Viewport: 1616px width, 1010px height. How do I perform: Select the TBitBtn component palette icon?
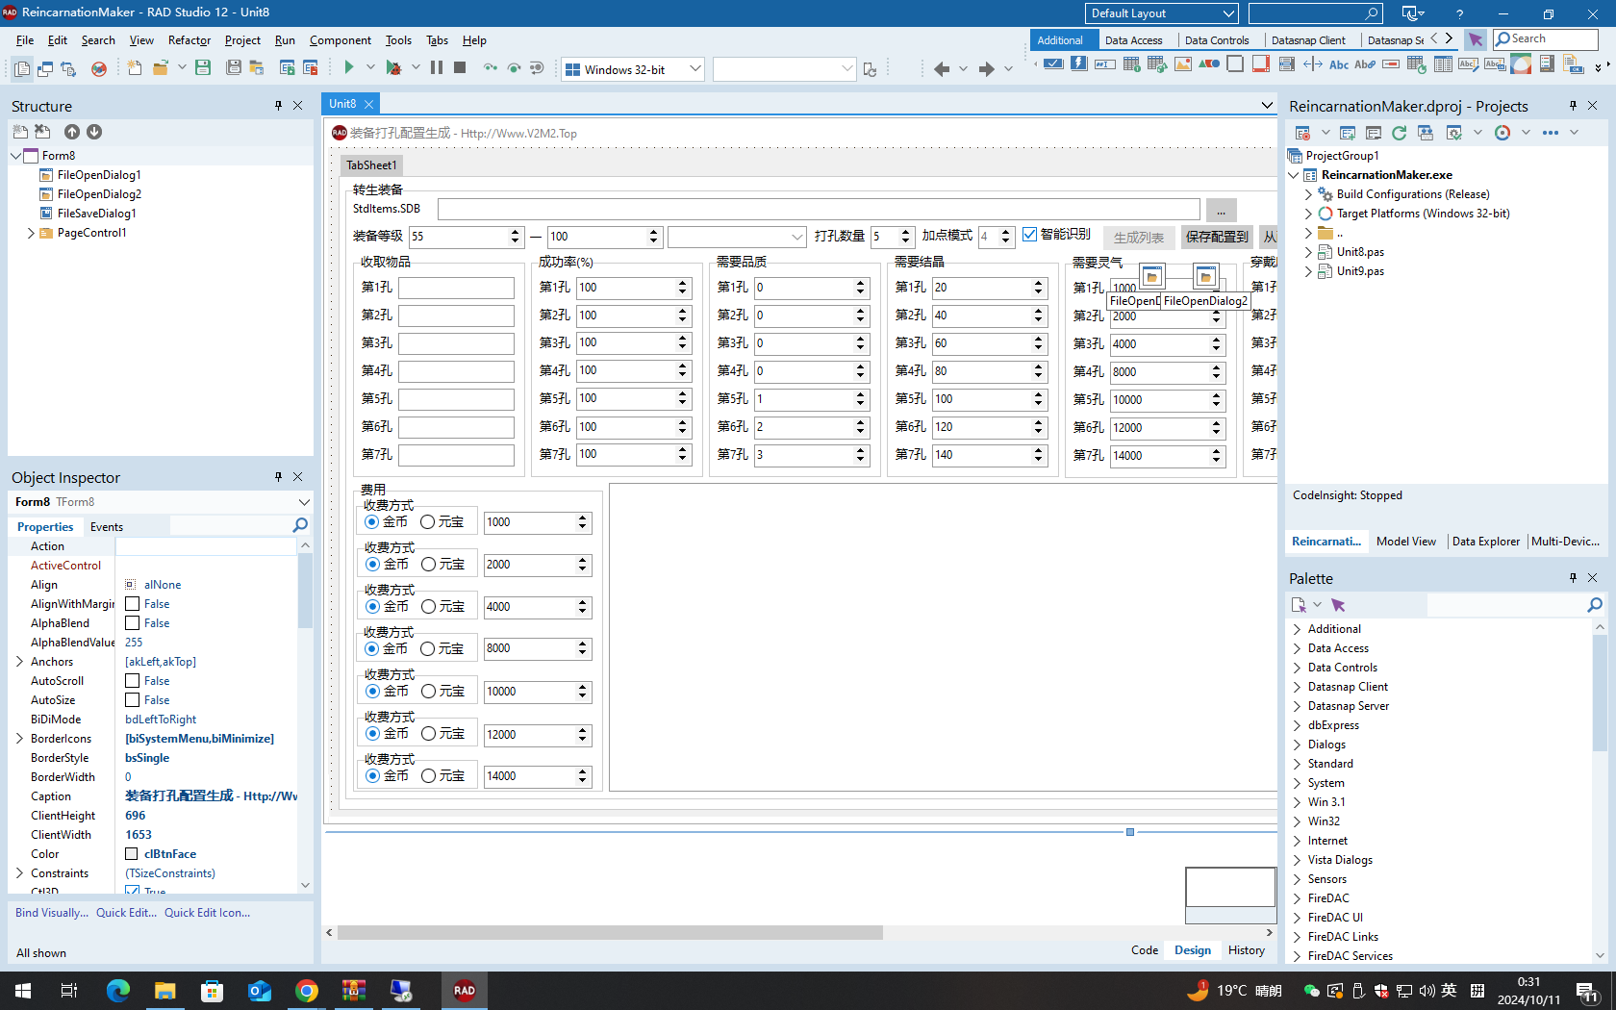coord(1053,63)
